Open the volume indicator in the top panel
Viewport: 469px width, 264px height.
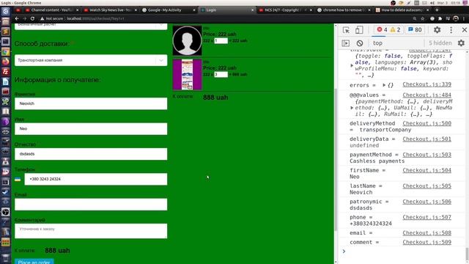pos(432,3)
